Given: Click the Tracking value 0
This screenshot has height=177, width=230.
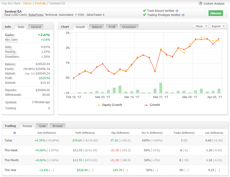Looking at the screenshot, I should tap(49, 108).
